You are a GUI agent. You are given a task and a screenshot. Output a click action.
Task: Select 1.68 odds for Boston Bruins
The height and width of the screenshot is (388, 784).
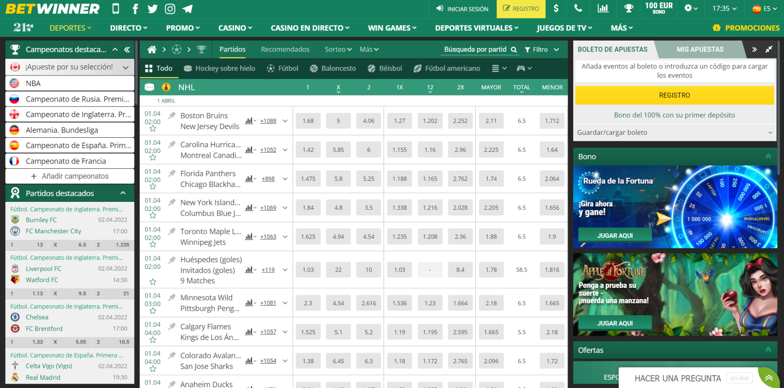308,121
